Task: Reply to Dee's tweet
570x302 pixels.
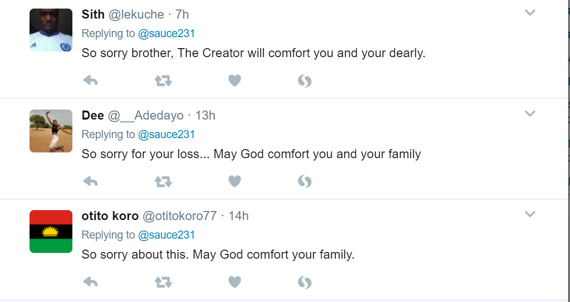Action: [x=90, y=181]
